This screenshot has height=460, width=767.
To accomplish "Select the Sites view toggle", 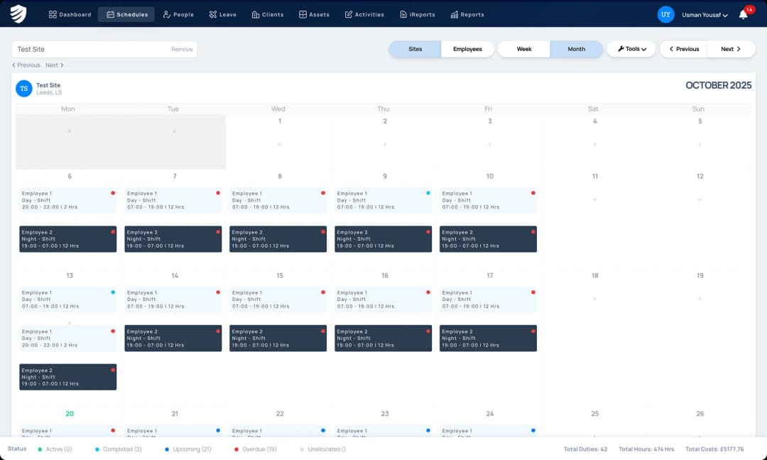I will (415, 49).
